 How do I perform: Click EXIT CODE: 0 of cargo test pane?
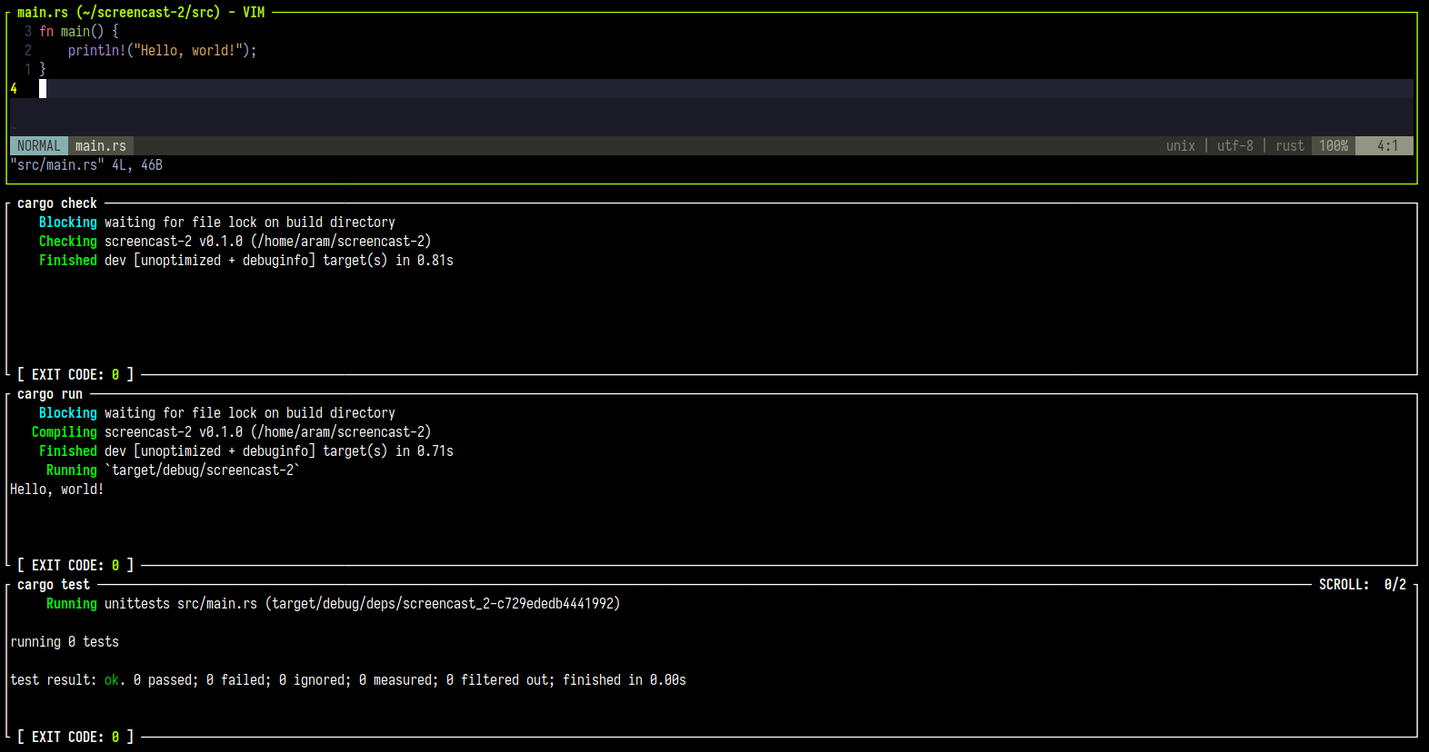tap(75, 737)
